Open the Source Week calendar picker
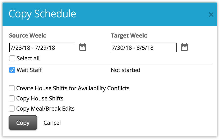This screenshot has width=220, height=140. coord(83,47)
